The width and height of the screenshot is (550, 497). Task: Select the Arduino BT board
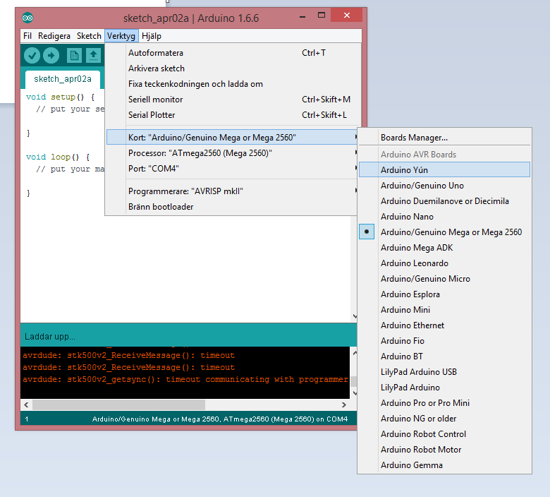click(444, 356)
